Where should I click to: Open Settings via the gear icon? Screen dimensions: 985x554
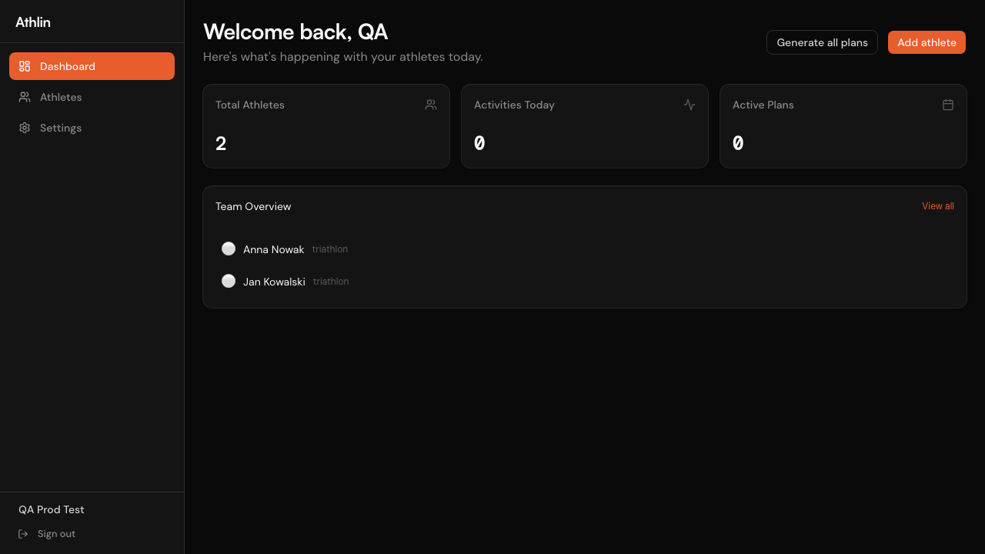click(24, 128)
